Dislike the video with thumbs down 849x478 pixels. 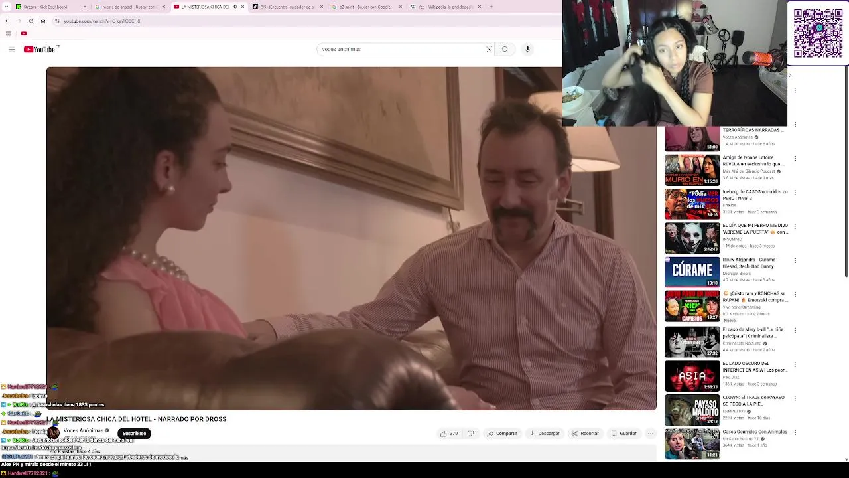point(471,434)
